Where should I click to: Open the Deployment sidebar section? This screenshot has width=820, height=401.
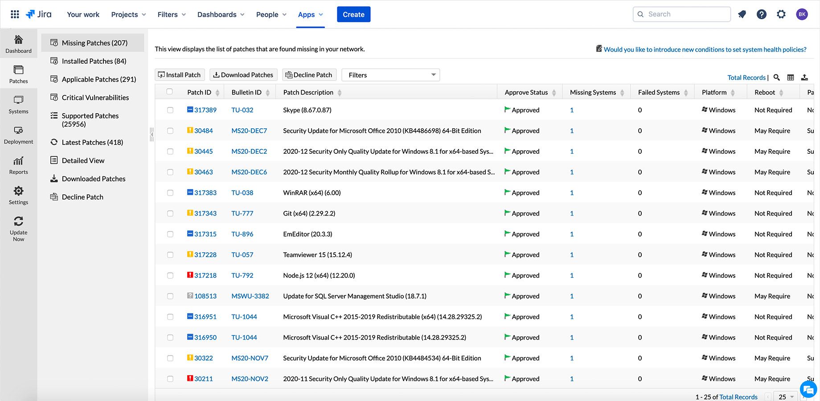(x=18, y=135)
